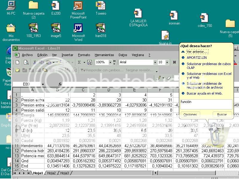Click the Opciones button in assistant
This screenshot has height=179, width=239.
tap(190, 115)
